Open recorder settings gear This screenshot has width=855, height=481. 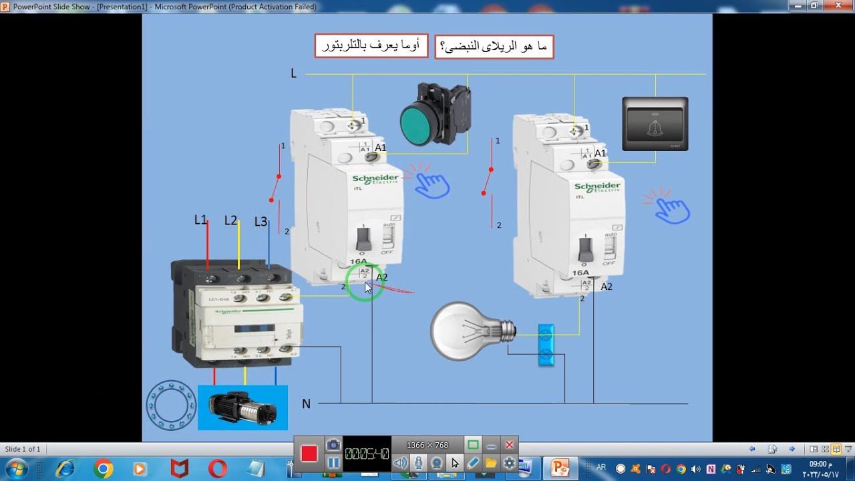point(509,462)
